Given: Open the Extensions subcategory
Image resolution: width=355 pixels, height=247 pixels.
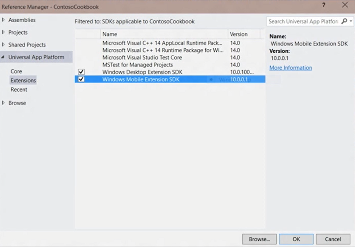Looking at the screenshot, I should tap(23, 80).
